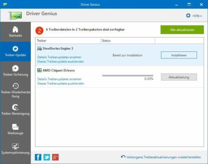Share via the Facebook icon
The image size is (208, 164).
[38, 157]
